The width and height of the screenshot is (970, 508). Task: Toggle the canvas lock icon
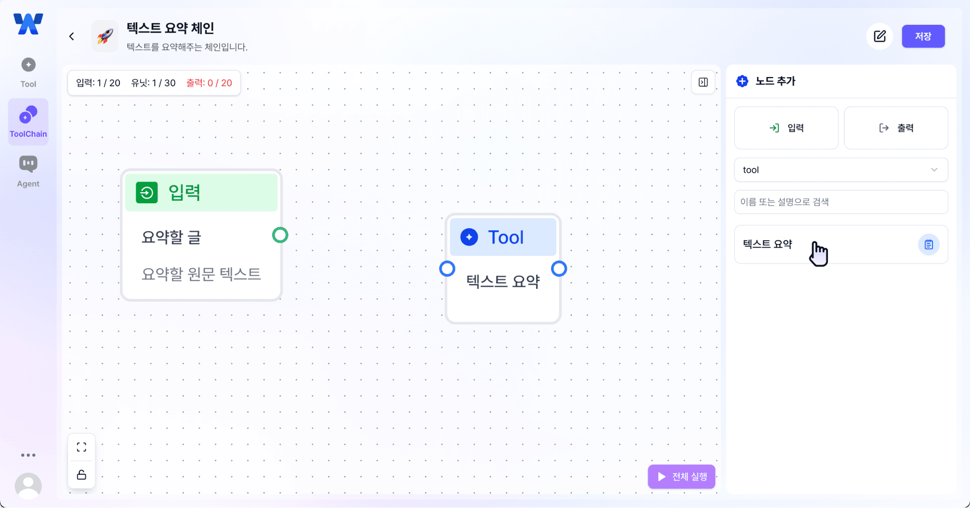pyautogui.click(x=81, y=475)
